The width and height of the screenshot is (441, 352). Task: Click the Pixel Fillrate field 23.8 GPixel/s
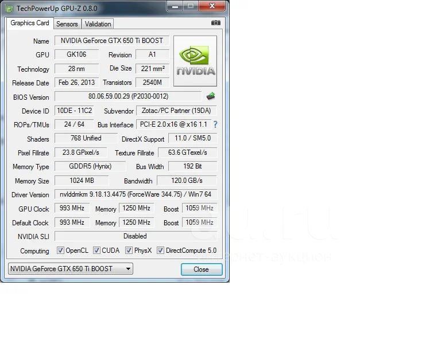click(81, 152)
